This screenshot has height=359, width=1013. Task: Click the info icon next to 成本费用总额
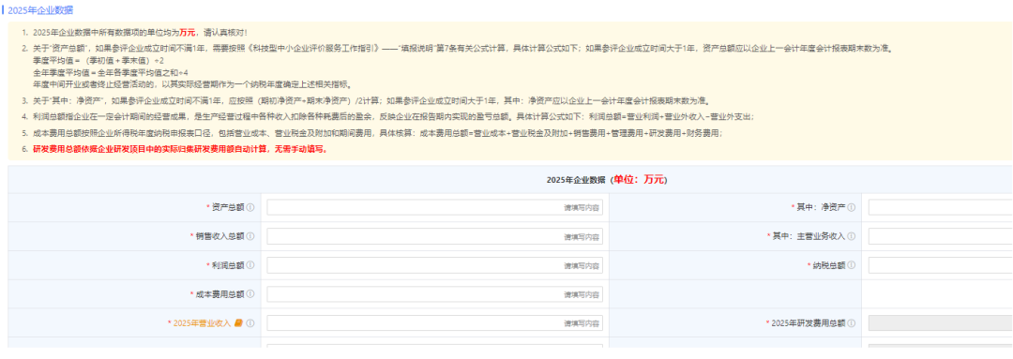[250, 293]
